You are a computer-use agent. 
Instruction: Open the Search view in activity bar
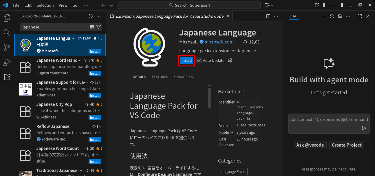pyautogui.click(x=7, y=33)
